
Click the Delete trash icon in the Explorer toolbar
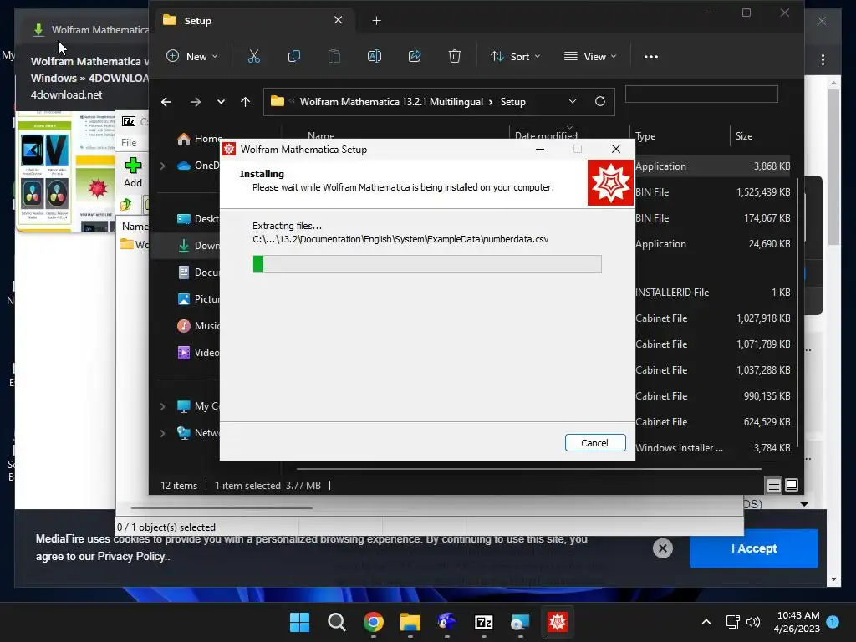pyautogui.click(x=455, y=56)
